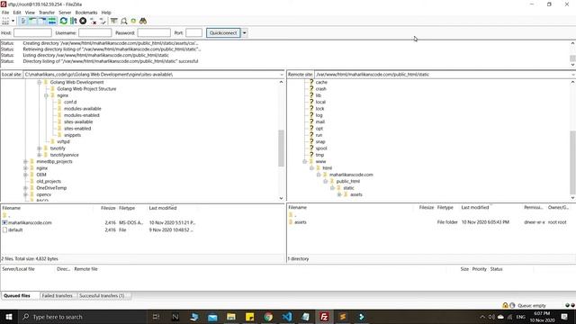576x324 pixels.
Task: Select the assets folder in remote file list
Action: (301, 222)
